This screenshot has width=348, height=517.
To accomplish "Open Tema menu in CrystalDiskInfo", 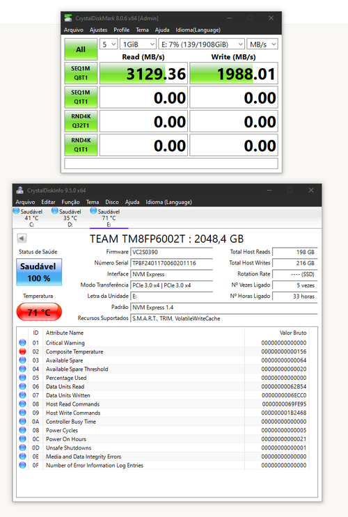I will pyautogui.click(x=93, y=202).
